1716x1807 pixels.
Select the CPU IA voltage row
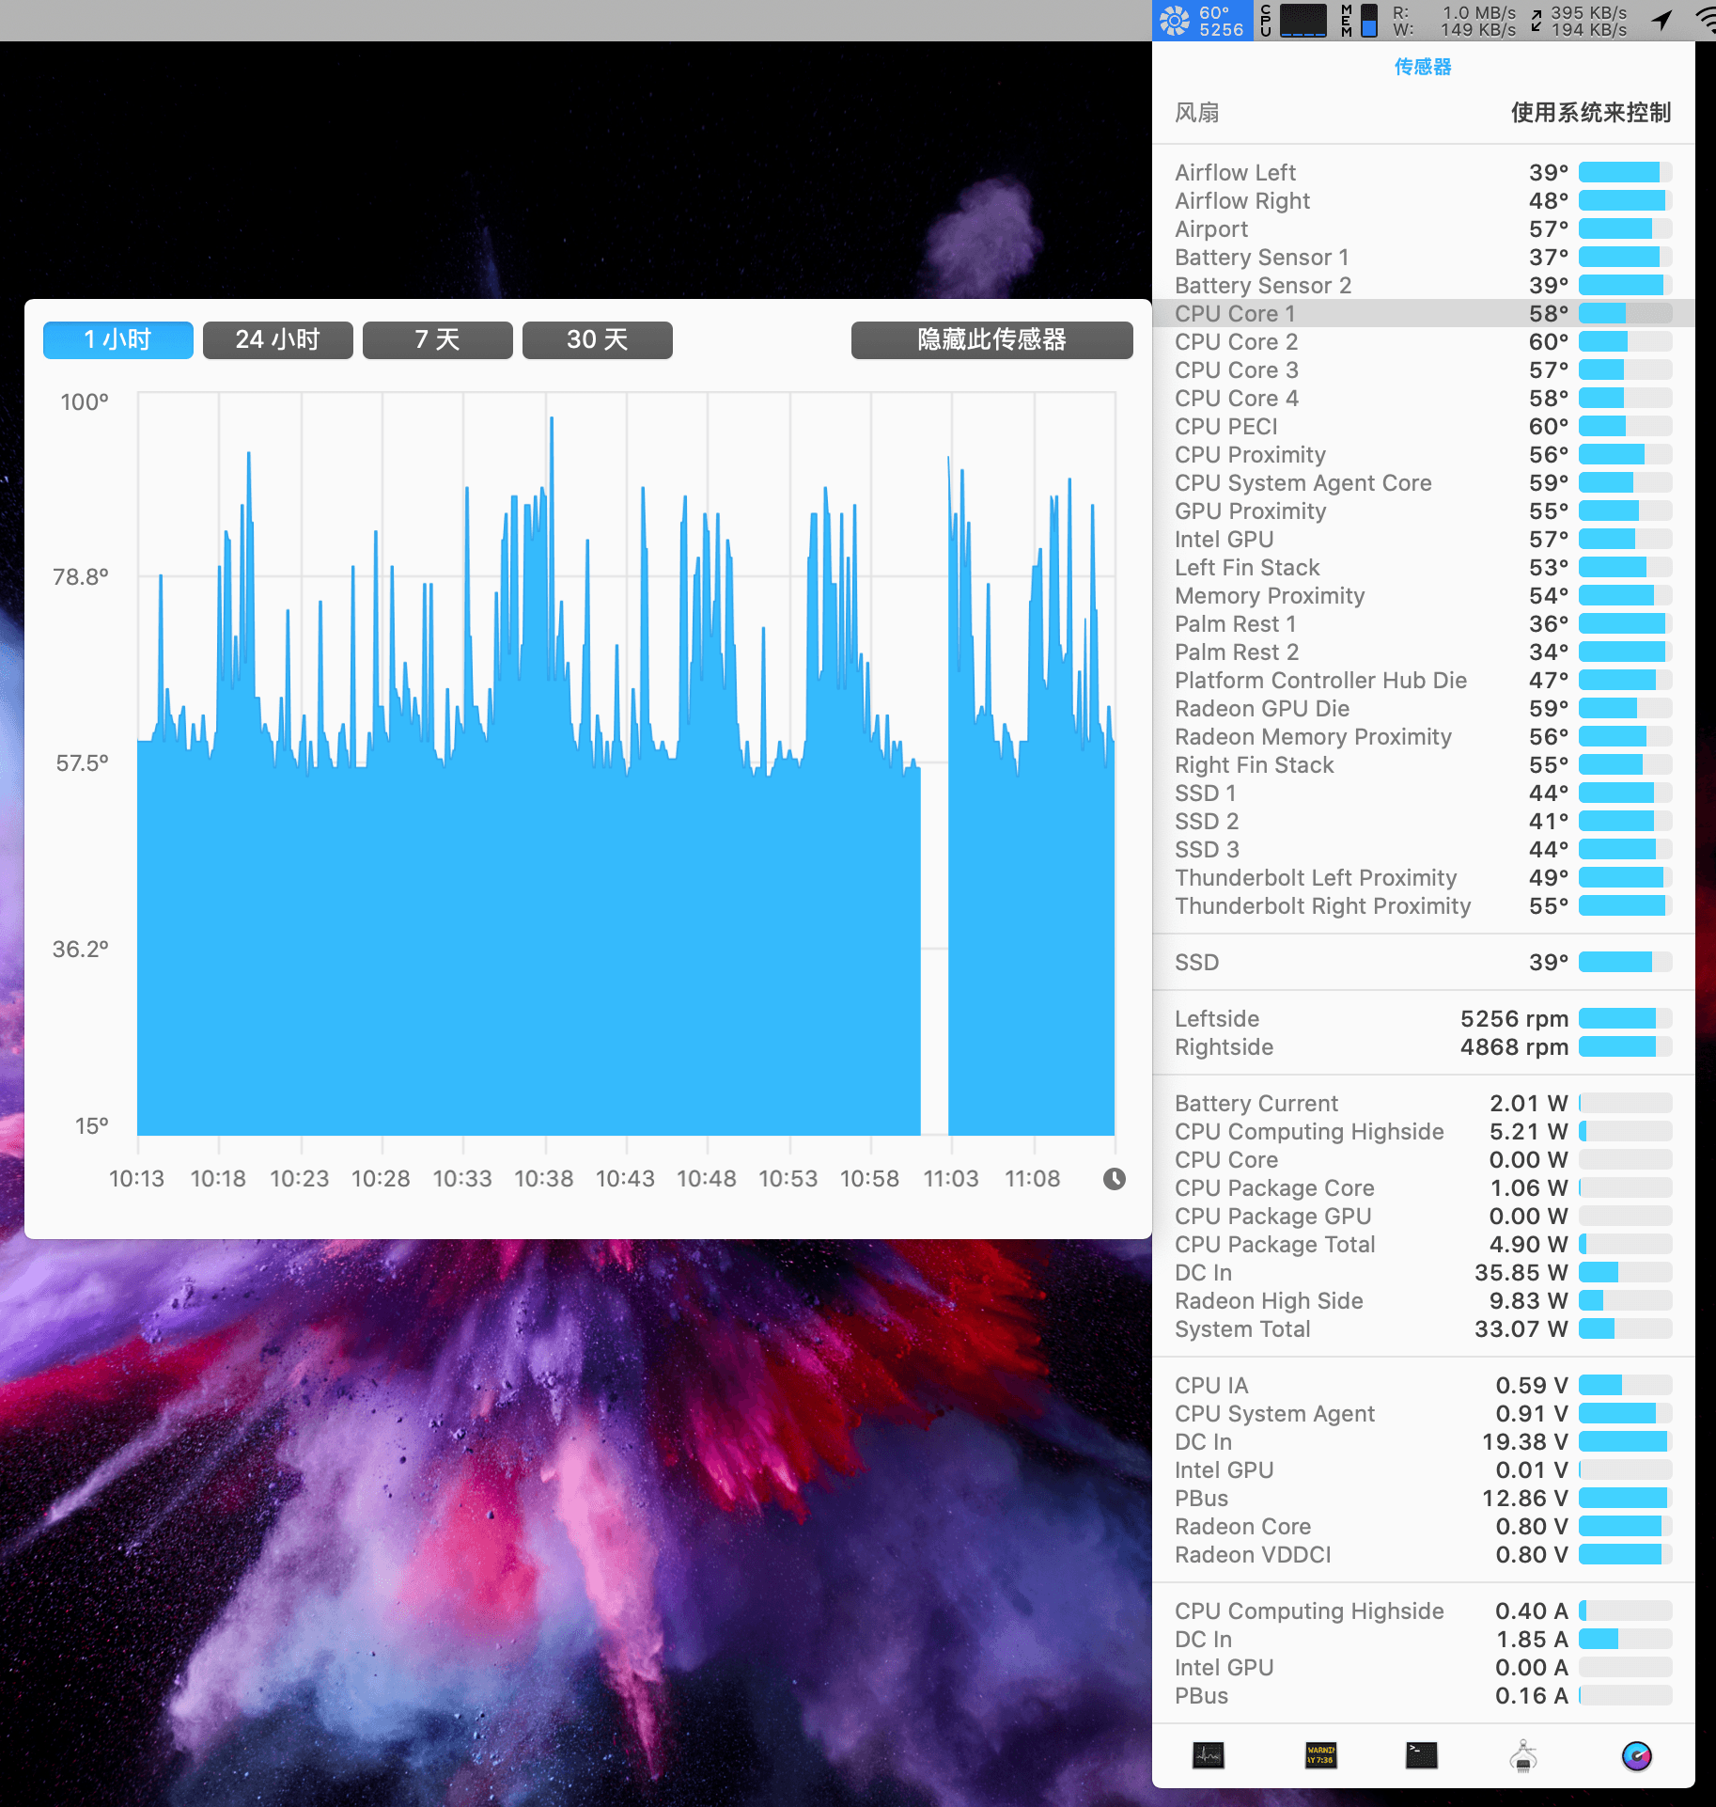coord(1424,1385)
